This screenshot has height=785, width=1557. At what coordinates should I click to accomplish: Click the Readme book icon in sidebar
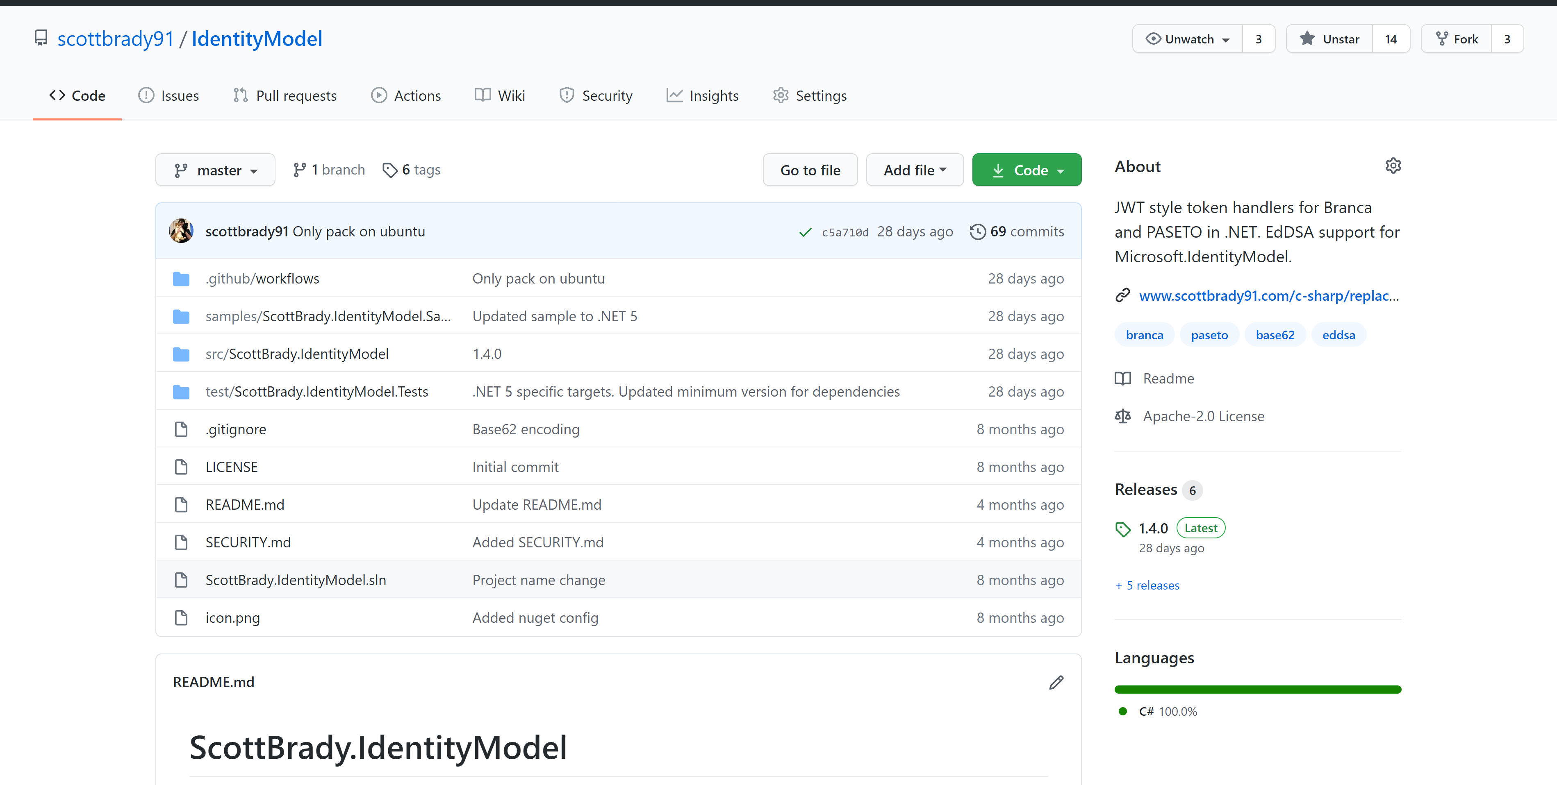pyautogui.click(x=1122, y=379)
